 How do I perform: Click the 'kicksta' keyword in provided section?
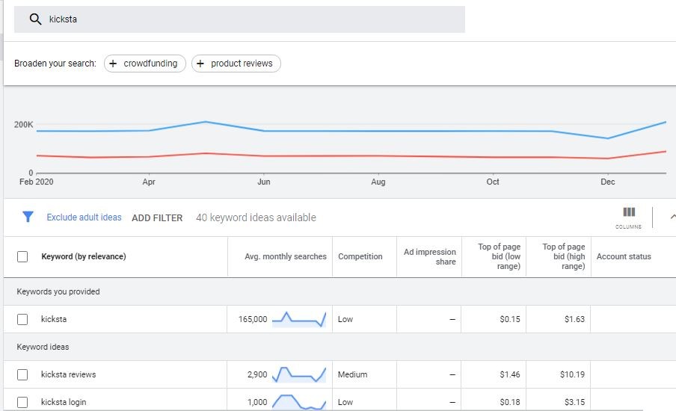tap(54, 319)
